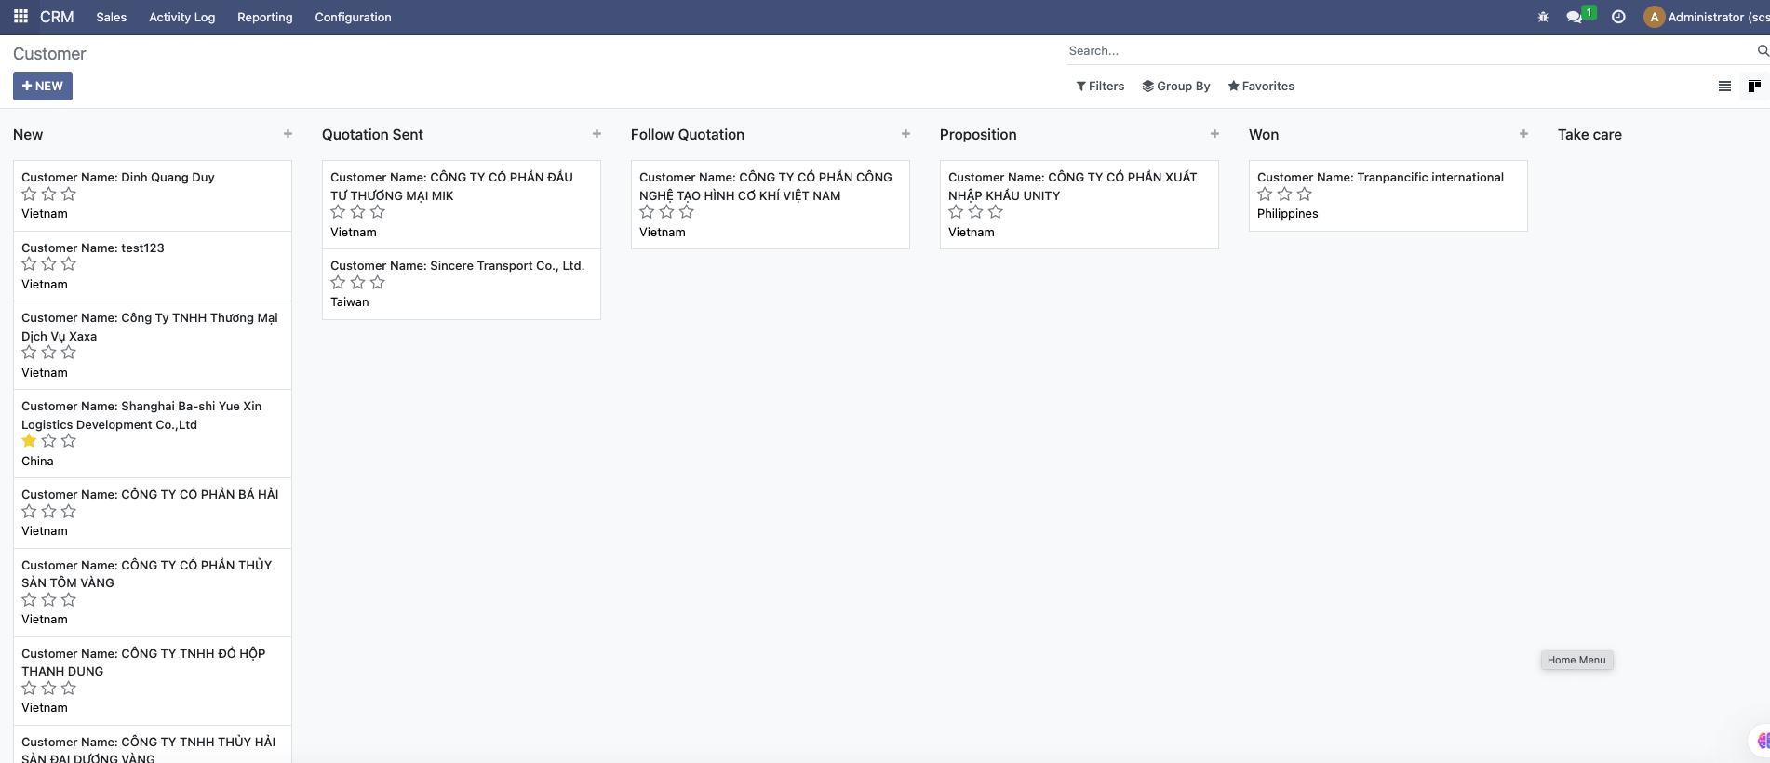Add quick record in Quotation Sent column
Viewport: 1770px width, 763px height.
coord(597,134)
